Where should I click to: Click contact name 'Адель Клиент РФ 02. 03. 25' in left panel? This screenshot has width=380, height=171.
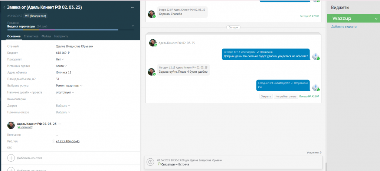[x=37, y=124]
